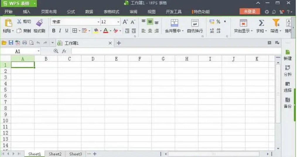Align text to bottom
Screen dimensions: 297x157
(x=156, y=22)
